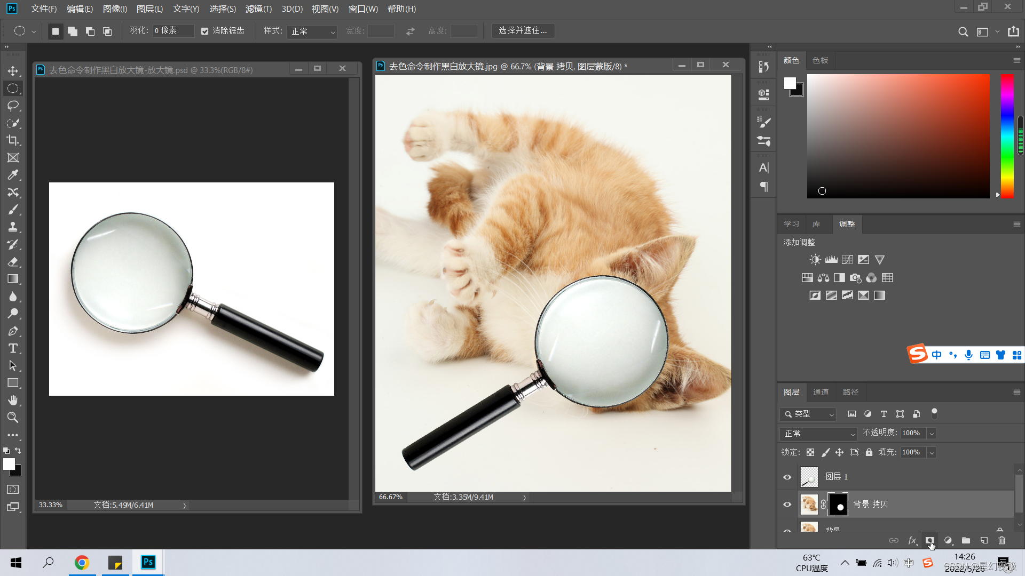The height and width of the screenshot is (576, 1025).
Task: Select the Path Selection tool
Action: 13,366
